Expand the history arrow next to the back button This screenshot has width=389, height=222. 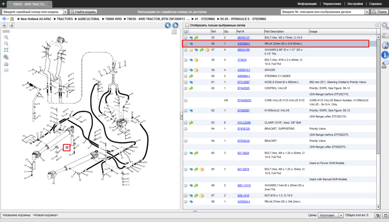(x=8, y=19)
